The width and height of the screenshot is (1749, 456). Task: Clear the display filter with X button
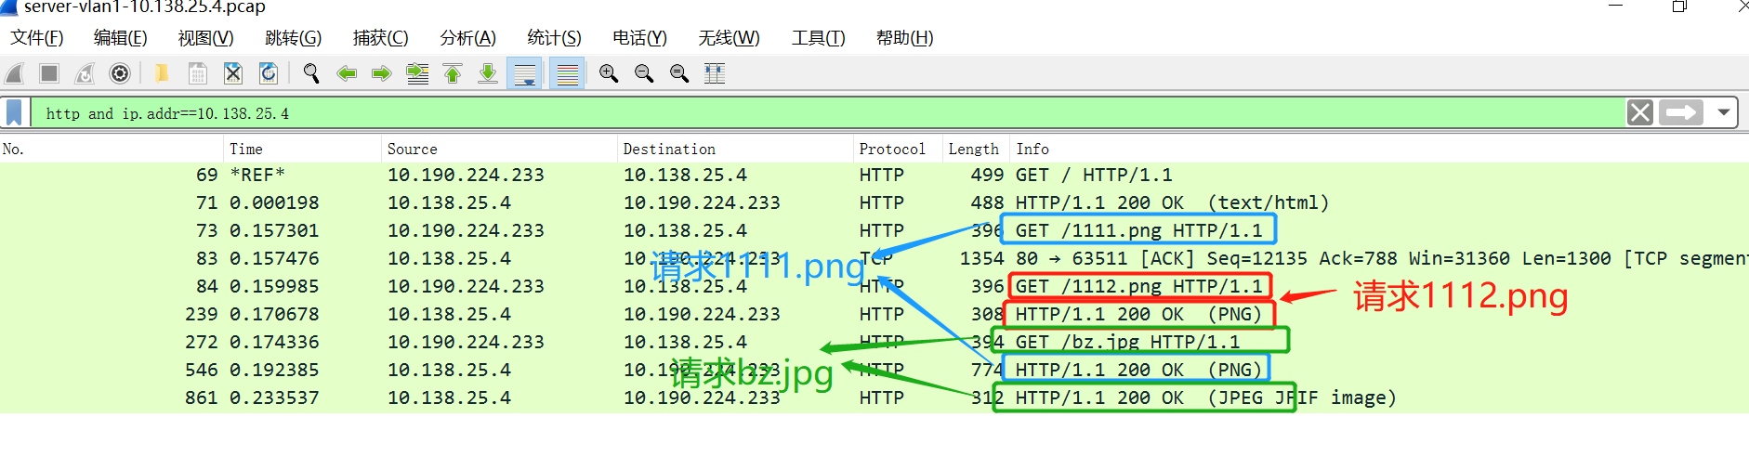(1640, 112)
